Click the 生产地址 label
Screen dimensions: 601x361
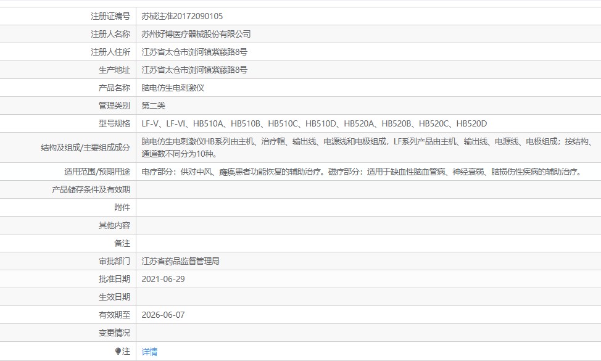[x=114, y=70]
